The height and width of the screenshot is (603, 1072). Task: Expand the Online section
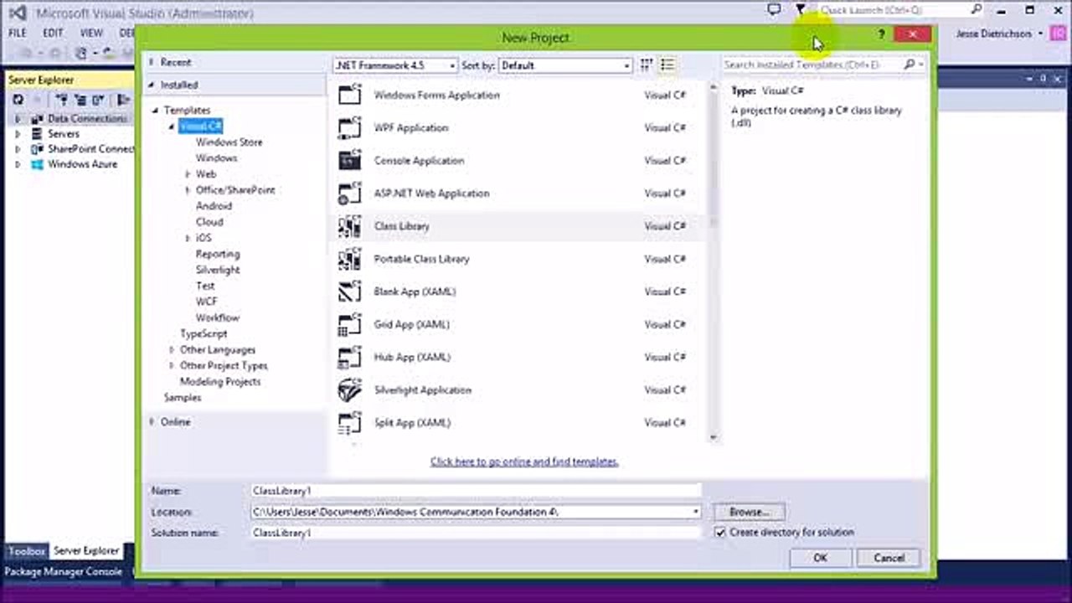[152, 422]
